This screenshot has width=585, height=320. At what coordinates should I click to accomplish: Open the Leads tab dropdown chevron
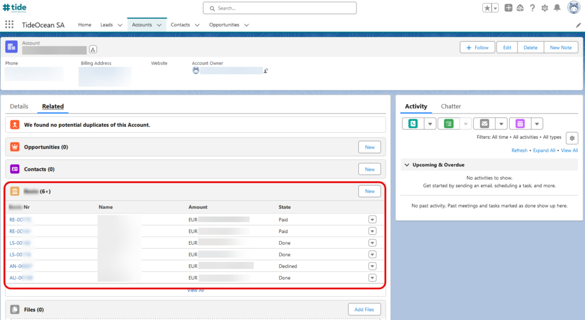pyautogui.click(x=119, y=25)
